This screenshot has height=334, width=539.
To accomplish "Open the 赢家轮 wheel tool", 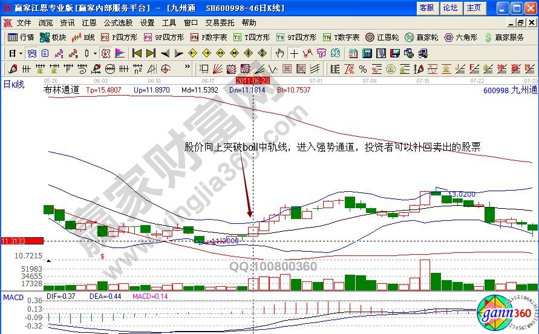I will (x=422, y=37).
